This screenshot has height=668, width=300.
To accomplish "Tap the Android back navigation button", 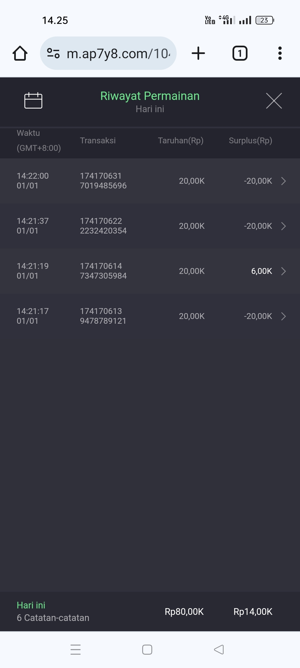I will coord(219,650).
